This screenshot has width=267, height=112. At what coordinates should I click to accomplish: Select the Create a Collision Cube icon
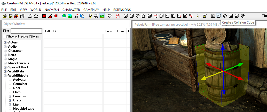[x=219, y=16]
